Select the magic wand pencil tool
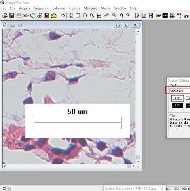The width and height of the screenshot is (190, 191). [106, 15]
